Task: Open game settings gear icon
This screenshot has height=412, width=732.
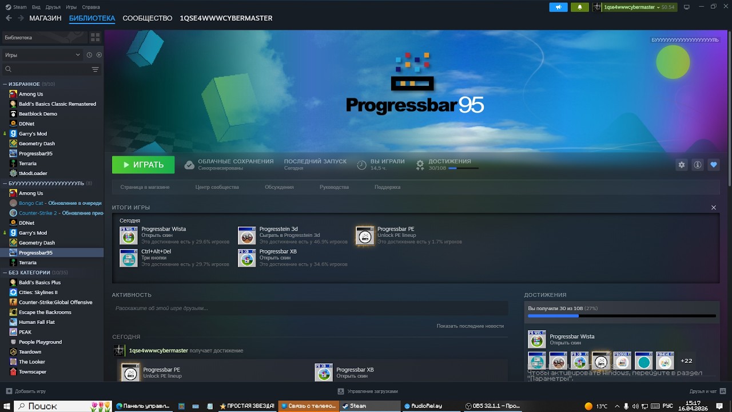Action: 681,165
